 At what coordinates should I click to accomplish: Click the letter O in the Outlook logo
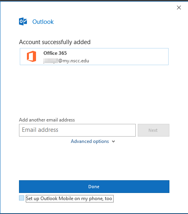[21, 21]
